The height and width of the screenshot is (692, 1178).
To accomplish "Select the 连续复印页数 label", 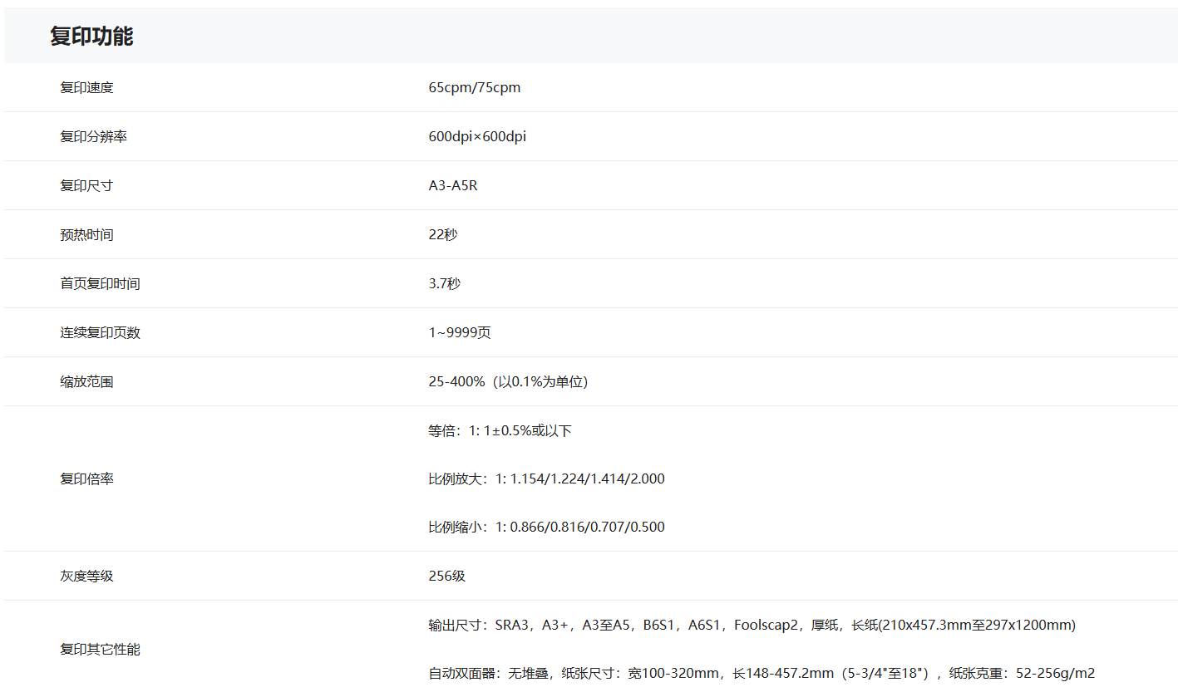I will pos(100,332).
